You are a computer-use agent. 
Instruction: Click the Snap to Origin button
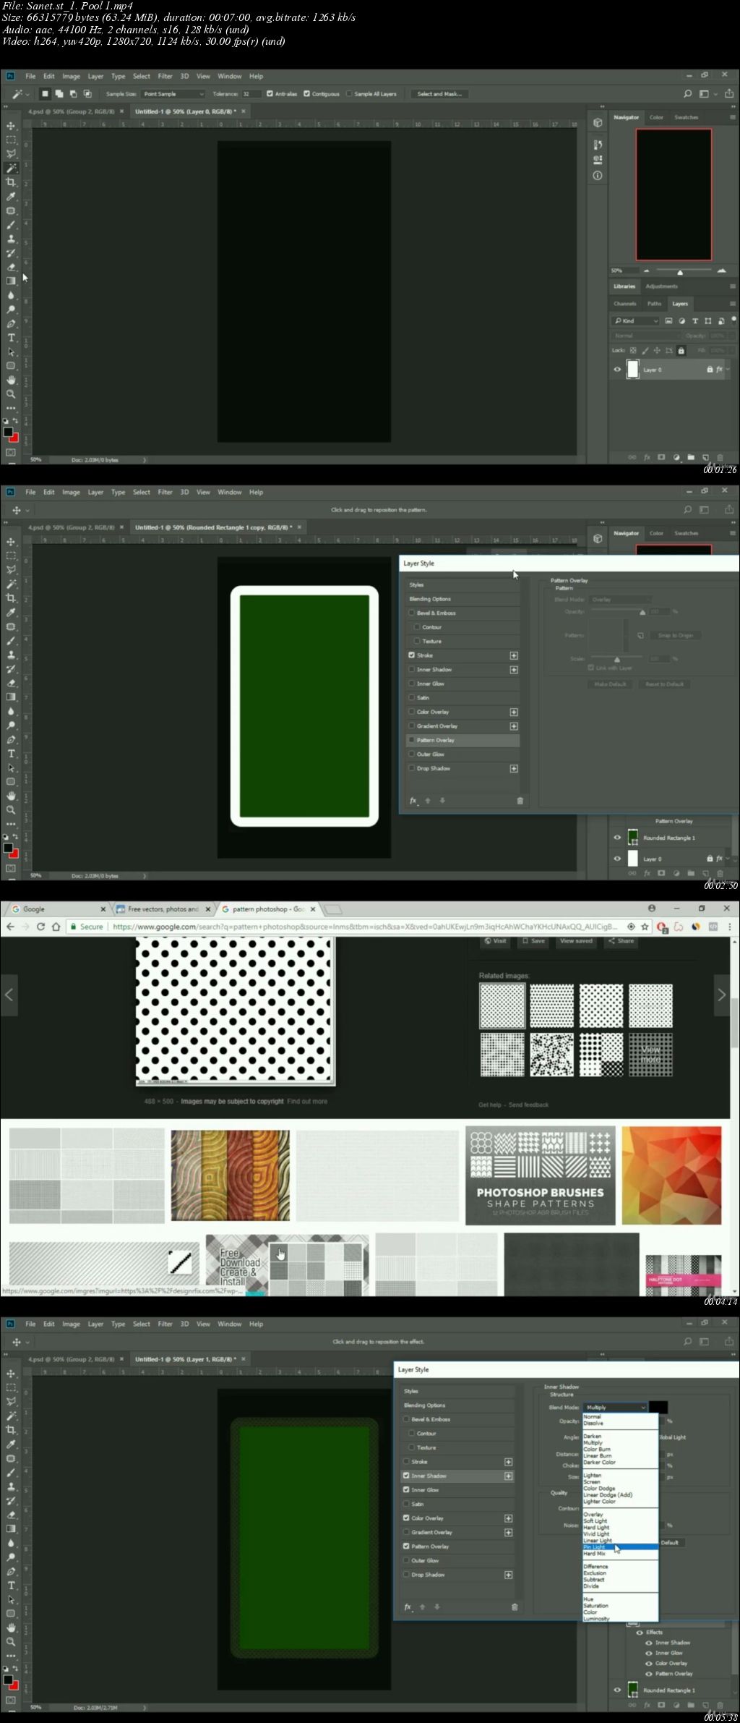(675, 635)
